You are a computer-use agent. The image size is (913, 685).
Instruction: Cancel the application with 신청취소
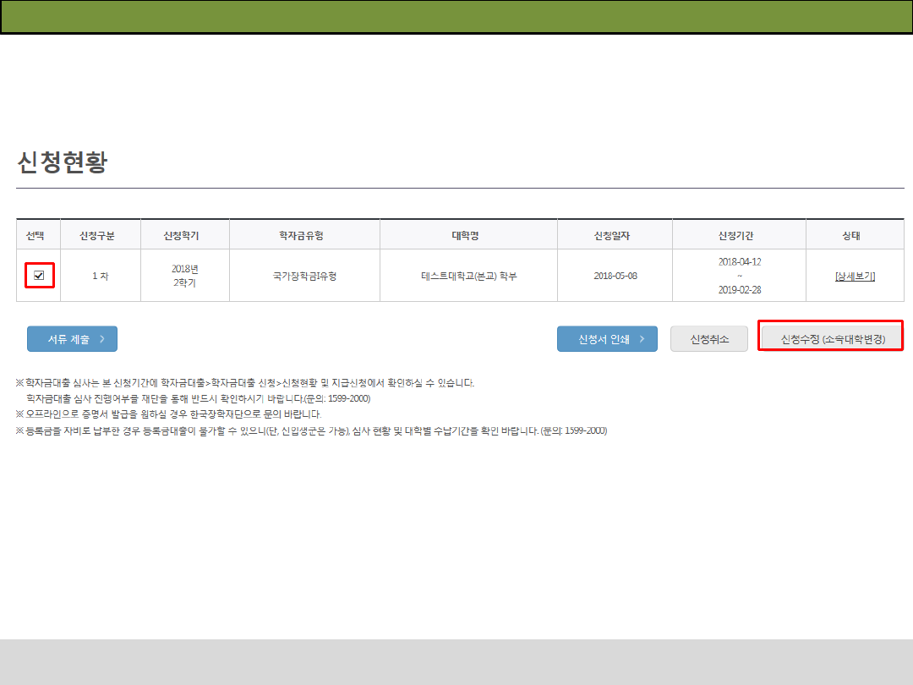(708, 339)
